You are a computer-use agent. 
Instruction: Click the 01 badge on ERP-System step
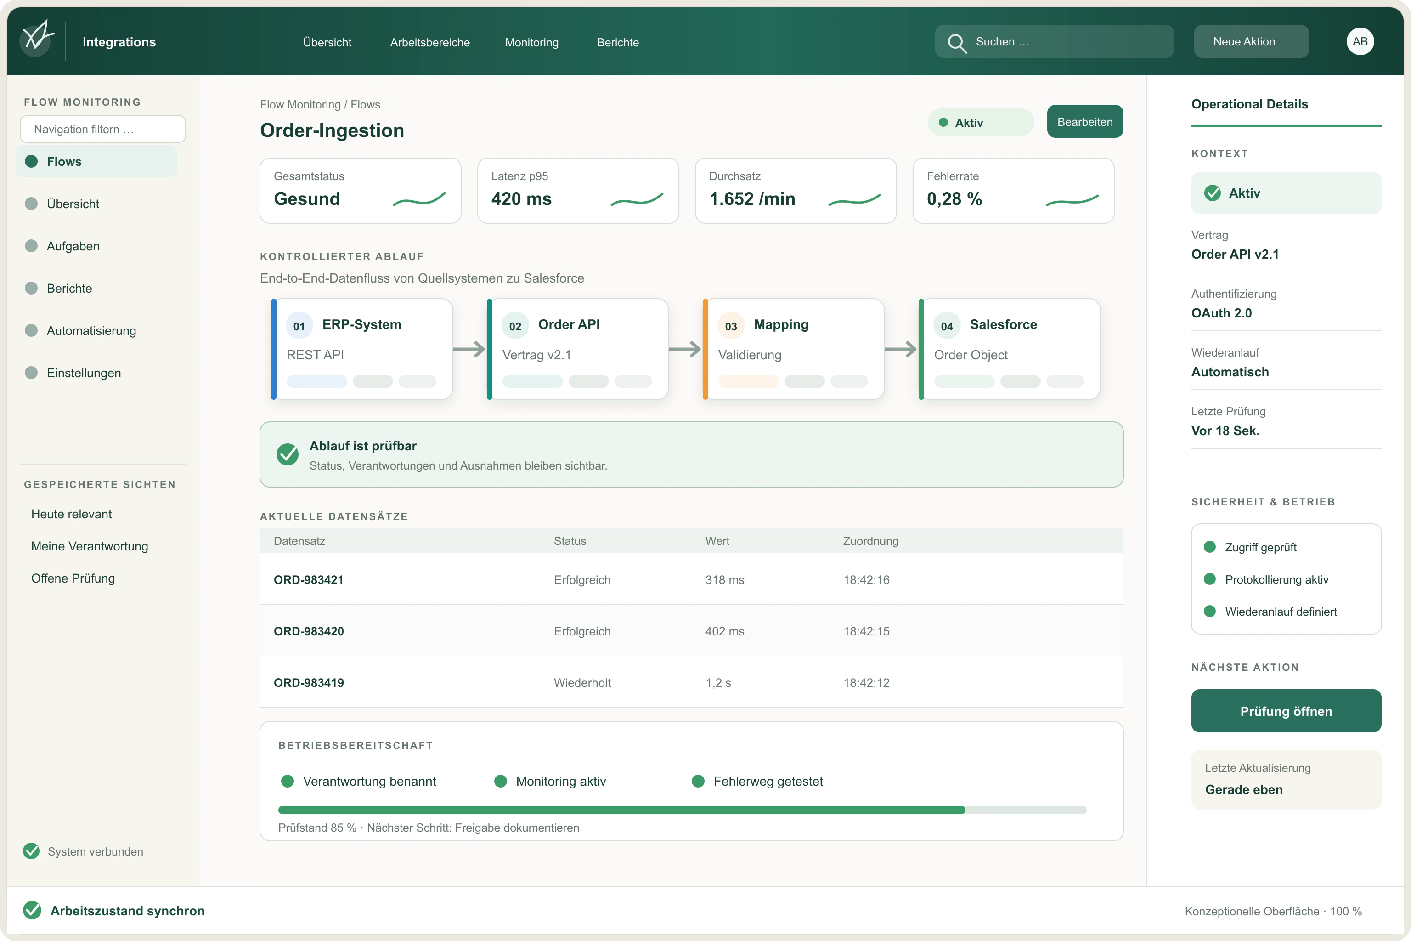[x=299, y=326]
